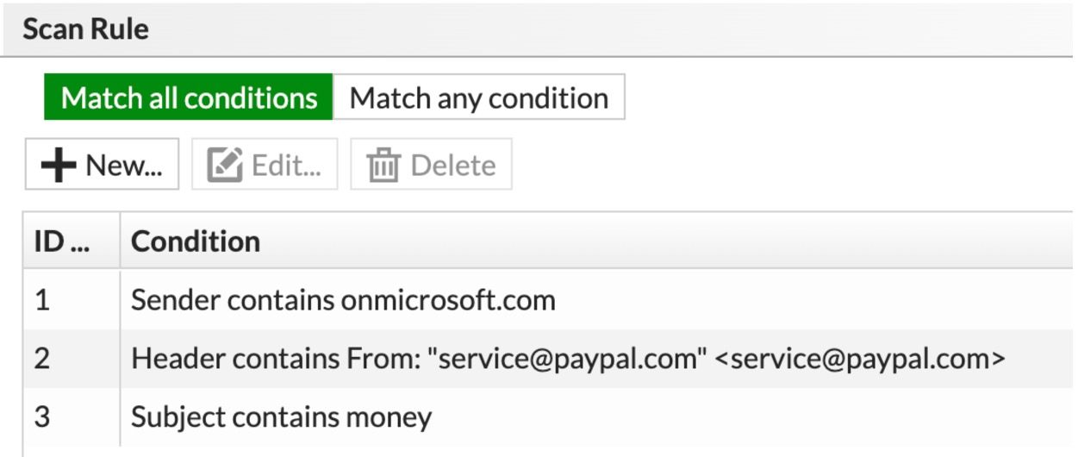1078x457 pixels.
Task: Click ID cell 3 in the table
Action: [43, 417]
